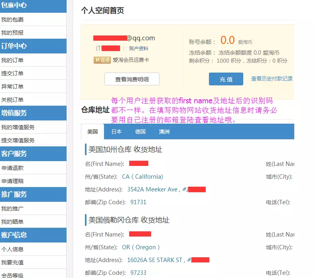
Task: Click the 订单中心 section header
Action: tap(33, 46)
